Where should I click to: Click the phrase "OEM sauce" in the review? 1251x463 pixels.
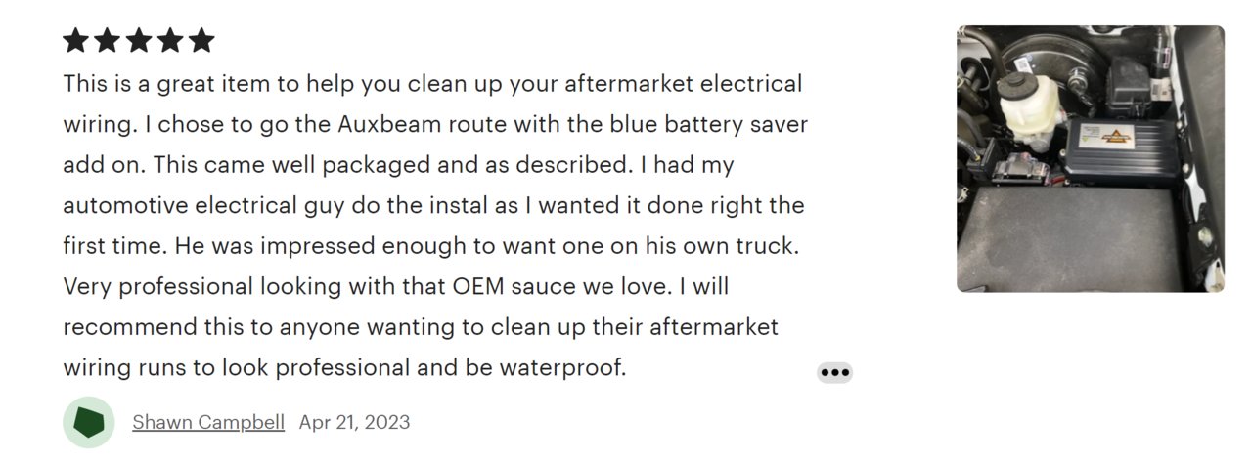point(508,287)
